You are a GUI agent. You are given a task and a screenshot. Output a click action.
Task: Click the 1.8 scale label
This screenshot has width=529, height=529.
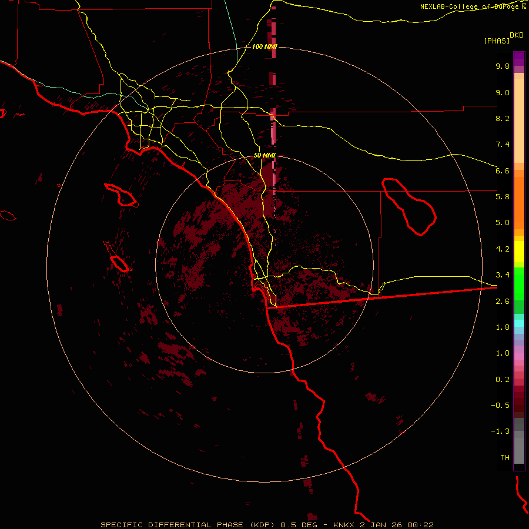[x=503, y=327]
